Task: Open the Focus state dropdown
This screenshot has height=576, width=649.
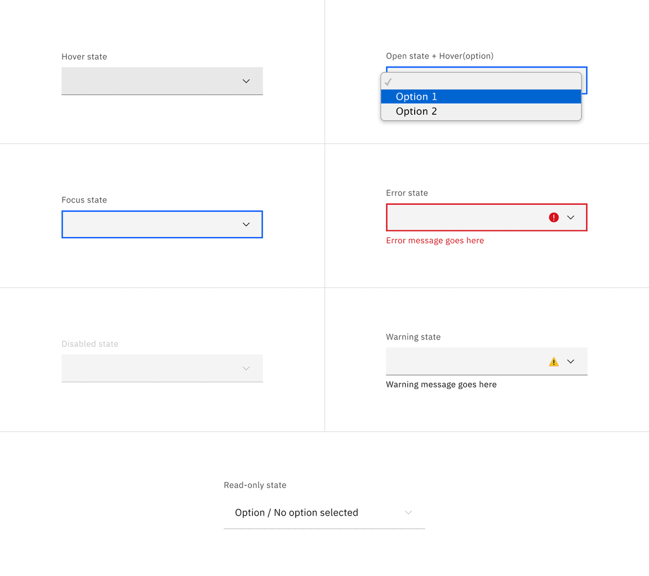Action: click(x=162, y=224)
